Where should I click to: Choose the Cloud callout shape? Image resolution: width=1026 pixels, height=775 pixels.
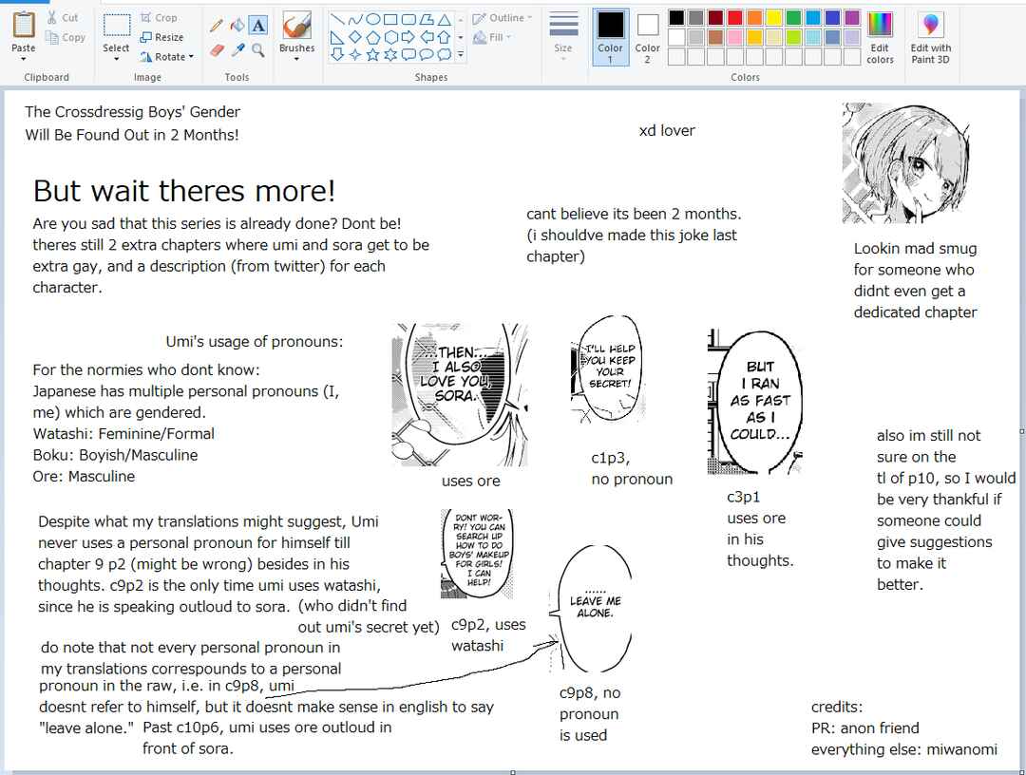point(444,54)
